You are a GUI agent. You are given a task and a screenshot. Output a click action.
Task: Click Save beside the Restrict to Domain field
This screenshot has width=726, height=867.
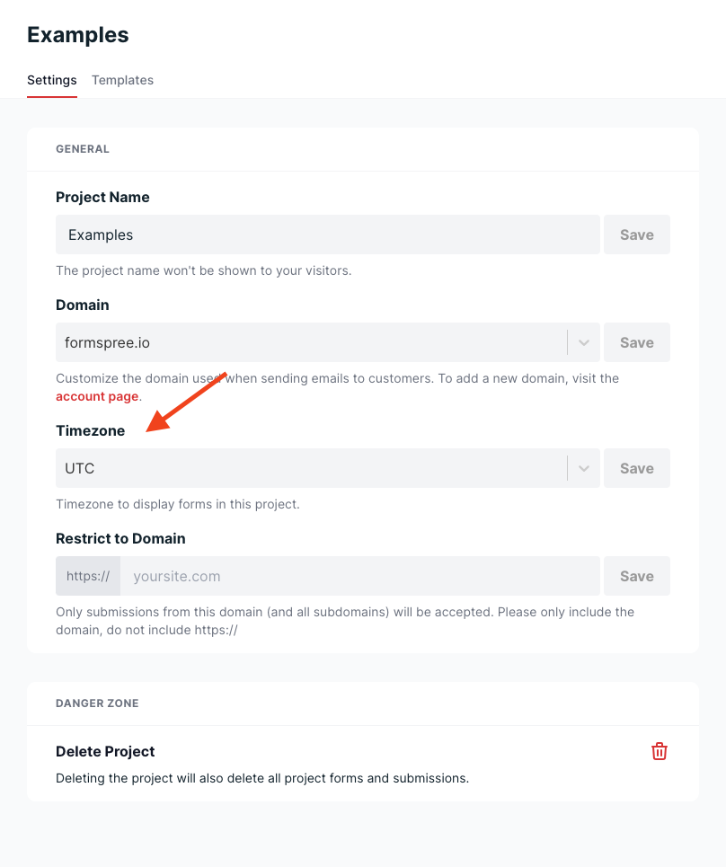point(636,576)
